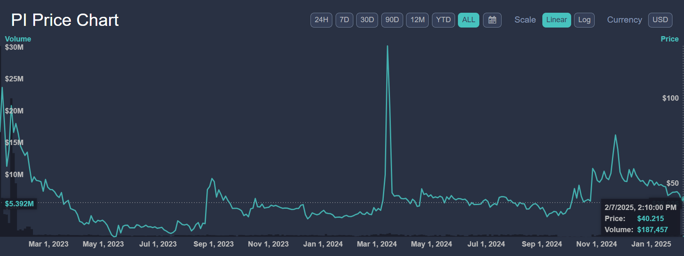Viewport: 684px width, 256px height.
Task: Open the calendar date range picker
Action: coord(492,20)
